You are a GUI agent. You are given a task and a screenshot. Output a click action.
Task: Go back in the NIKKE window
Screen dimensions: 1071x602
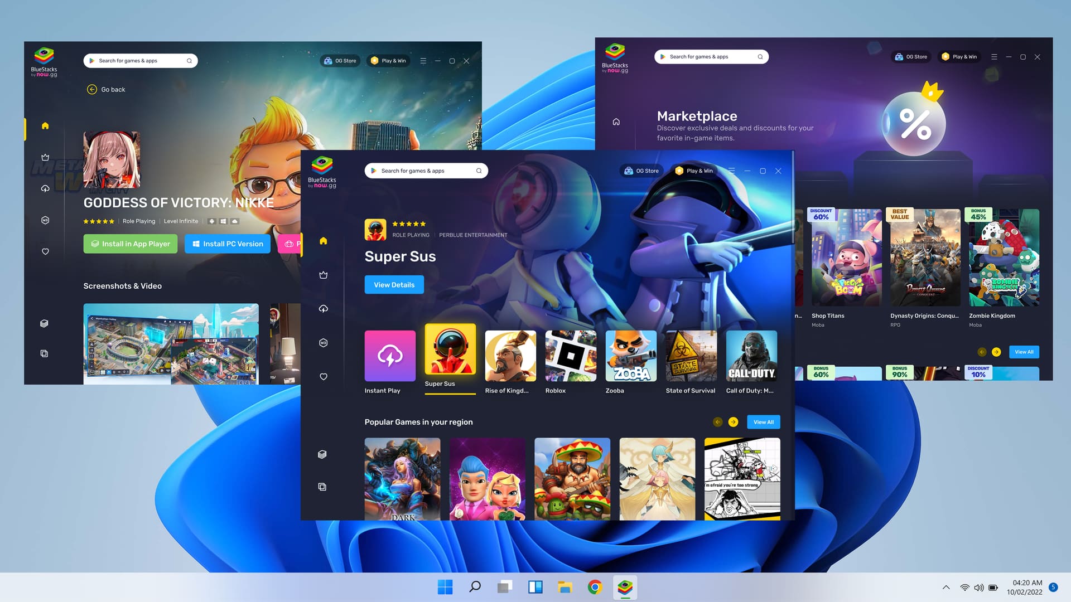106,89
